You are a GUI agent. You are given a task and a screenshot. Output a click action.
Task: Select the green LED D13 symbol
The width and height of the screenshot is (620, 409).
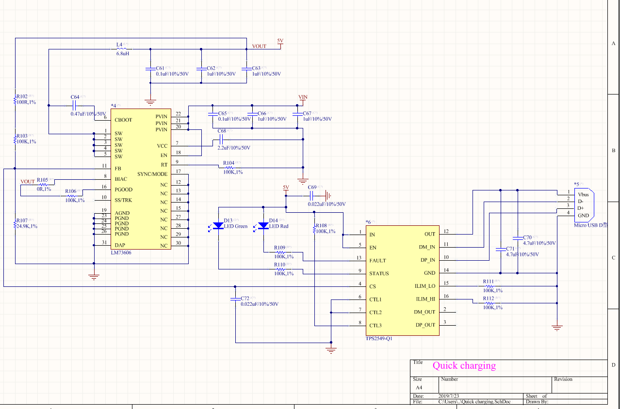click(218, 225)
